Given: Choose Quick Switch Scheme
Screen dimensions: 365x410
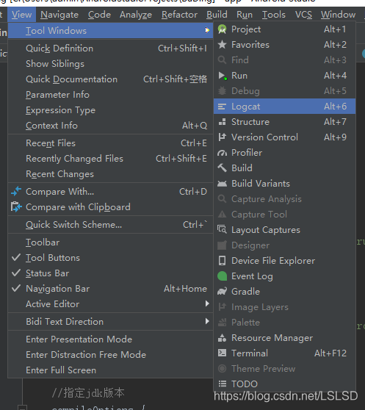Looking at the screenshot, I should click(x=111, y=225).
